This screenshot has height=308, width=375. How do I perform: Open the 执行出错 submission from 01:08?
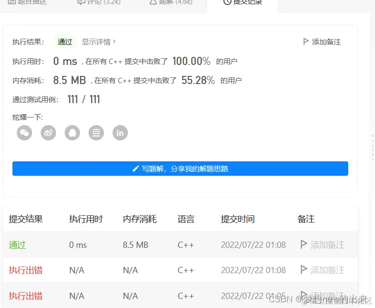(25, 270)
